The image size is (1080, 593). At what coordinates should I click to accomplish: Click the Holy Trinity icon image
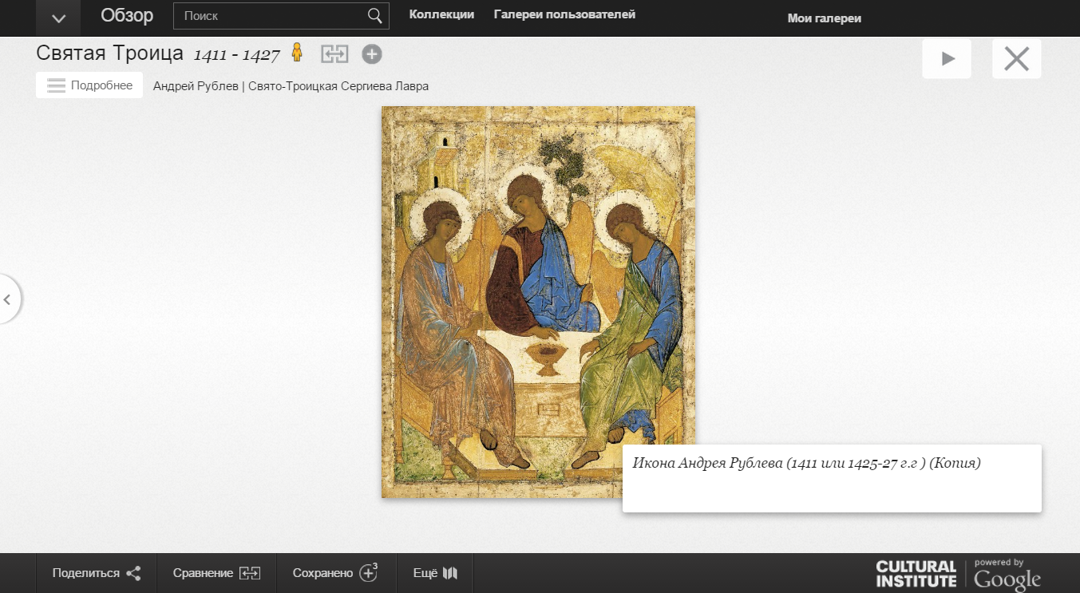[x=538, y=302]
